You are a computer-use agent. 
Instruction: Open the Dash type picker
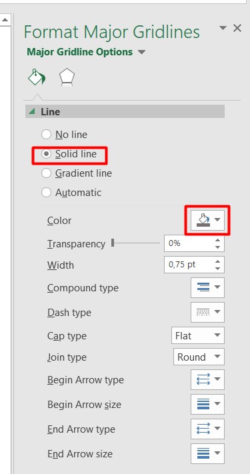point(208,312)
